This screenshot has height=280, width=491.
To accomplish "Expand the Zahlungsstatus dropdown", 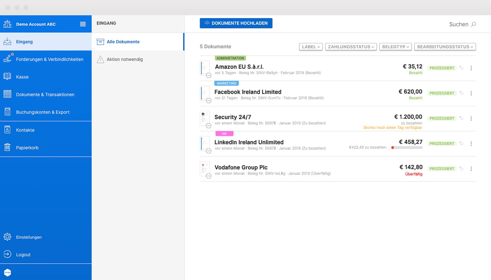I will point(351,47).
